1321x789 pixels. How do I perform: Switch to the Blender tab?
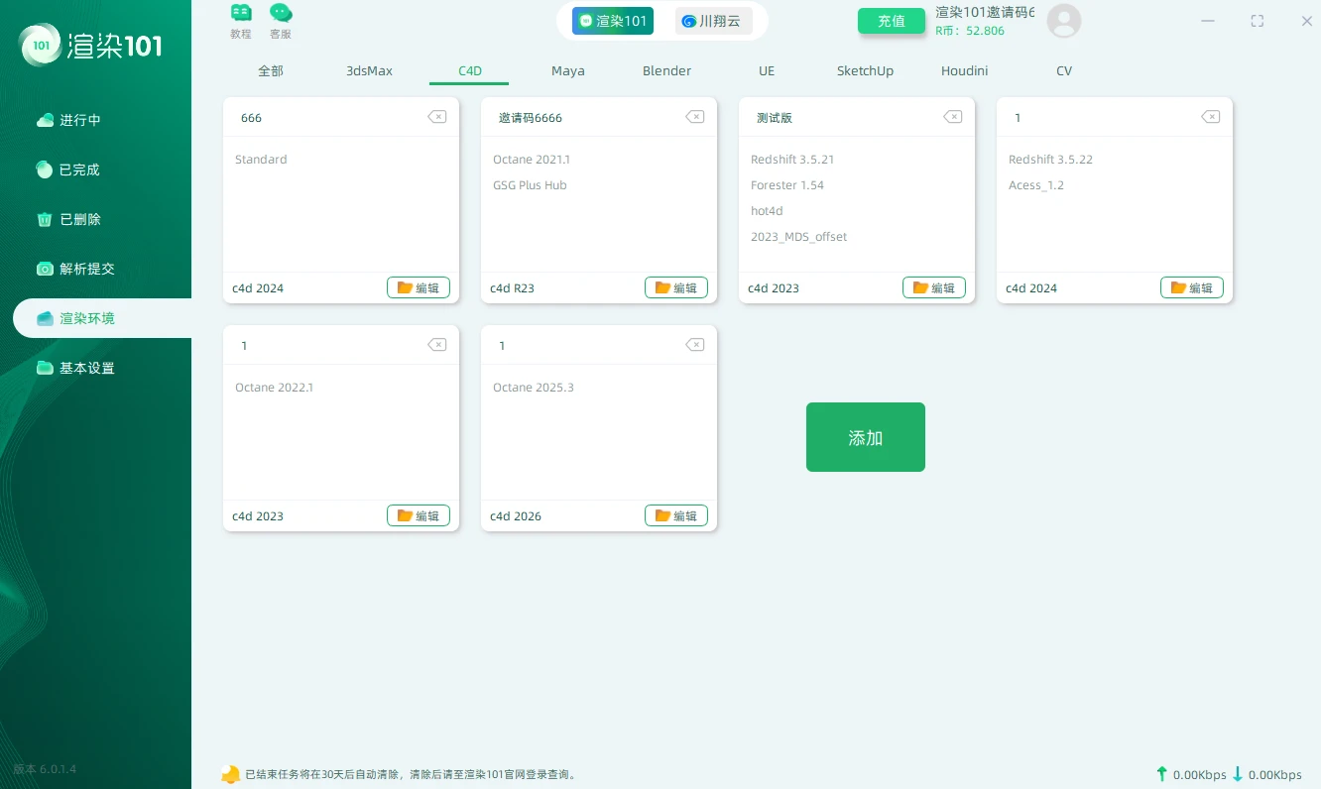[x=666, y=71]
